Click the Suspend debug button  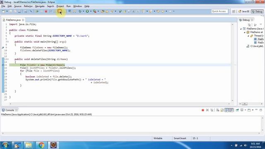[41, 11]
